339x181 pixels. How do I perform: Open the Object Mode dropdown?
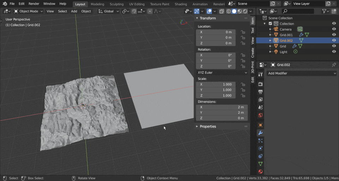click(x=28, y=11)
